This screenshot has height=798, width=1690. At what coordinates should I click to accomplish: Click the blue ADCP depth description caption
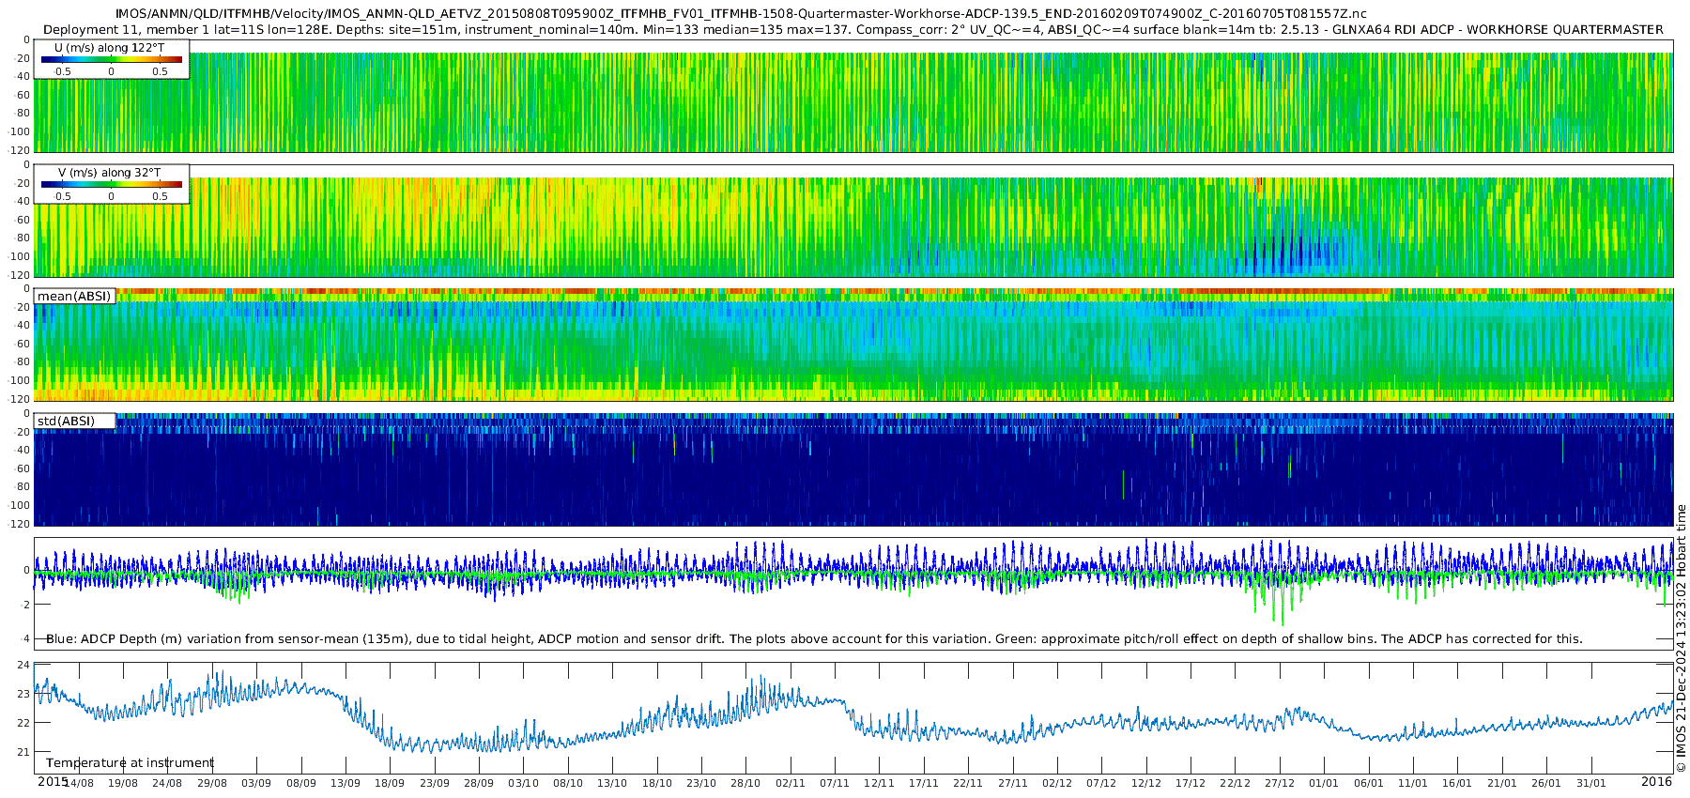(814, 638)
